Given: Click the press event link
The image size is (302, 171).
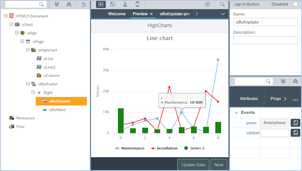Looking at the screenshot, I should pyautogui.click(x=251, y=123).
